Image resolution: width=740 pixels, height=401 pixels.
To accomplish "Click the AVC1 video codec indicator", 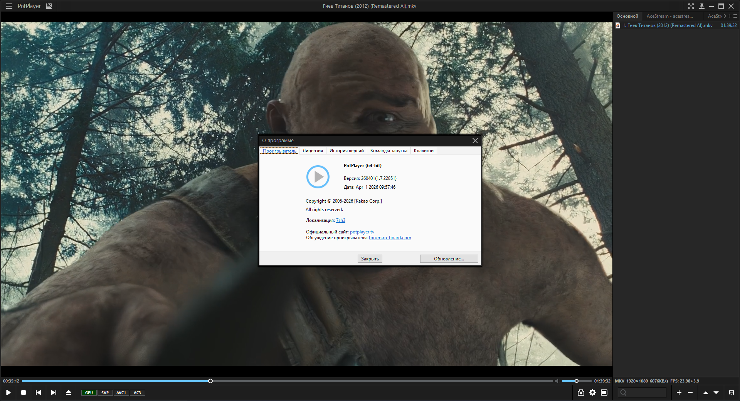I will 121,393.
